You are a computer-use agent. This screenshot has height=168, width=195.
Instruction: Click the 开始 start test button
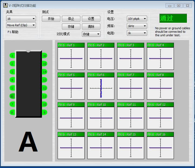pos(51,19)
